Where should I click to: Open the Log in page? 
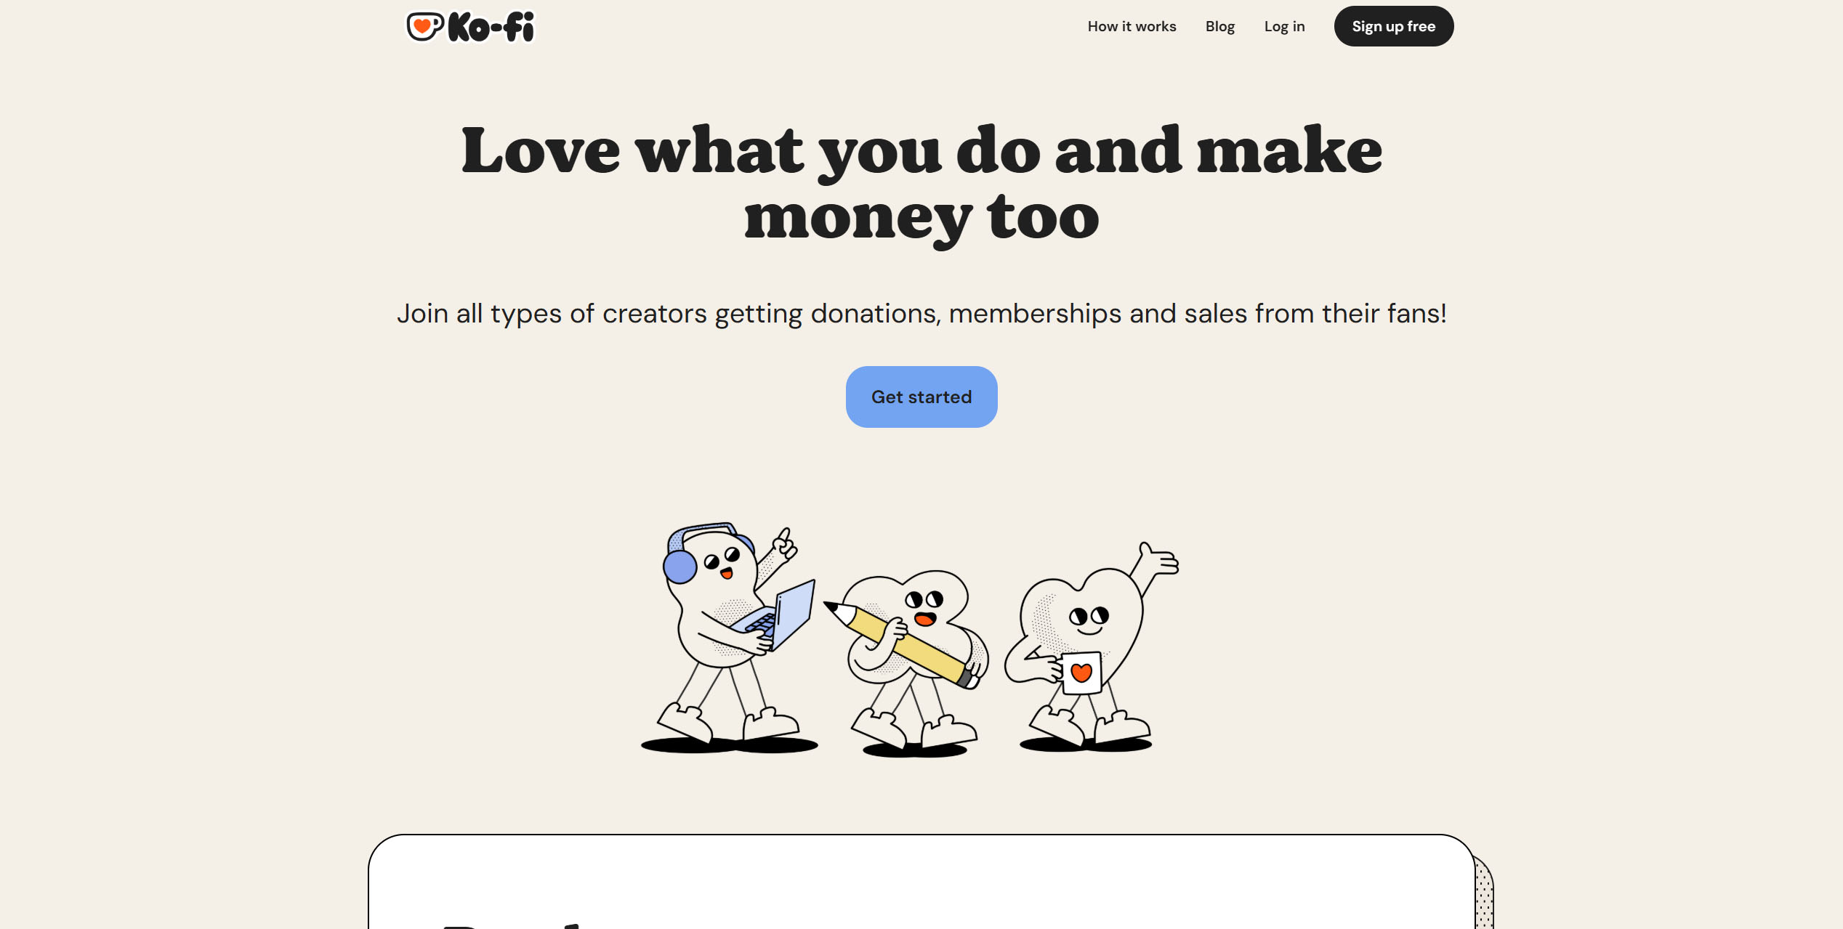pyautogui.click(x=1284, y=26)
